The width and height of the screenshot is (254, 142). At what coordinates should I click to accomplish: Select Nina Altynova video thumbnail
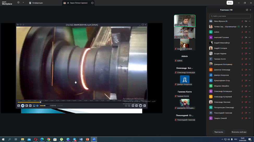point(185,33)
